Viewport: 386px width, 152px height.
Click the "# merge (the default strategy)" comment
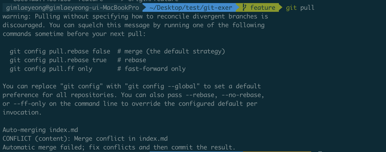(x=171, y=51)
